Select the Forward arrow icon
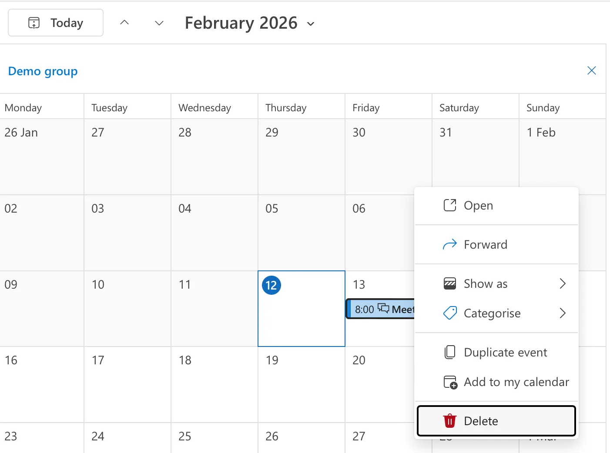Screen dimensions: 610x453 tap(449, 244)
